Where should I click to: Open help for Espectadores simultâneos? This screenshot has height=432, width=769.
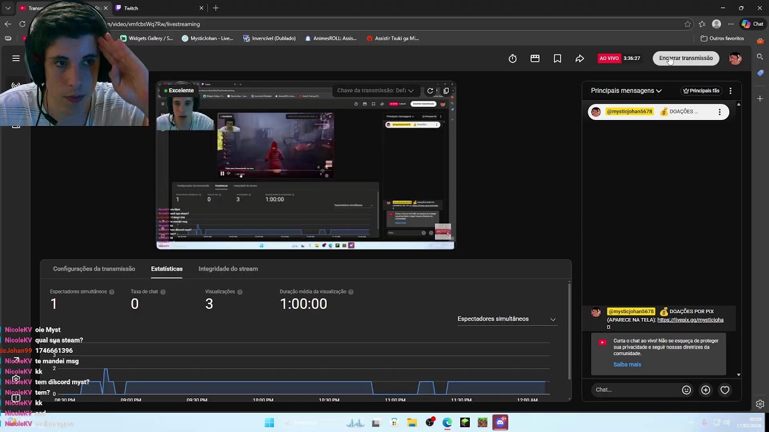112,292
